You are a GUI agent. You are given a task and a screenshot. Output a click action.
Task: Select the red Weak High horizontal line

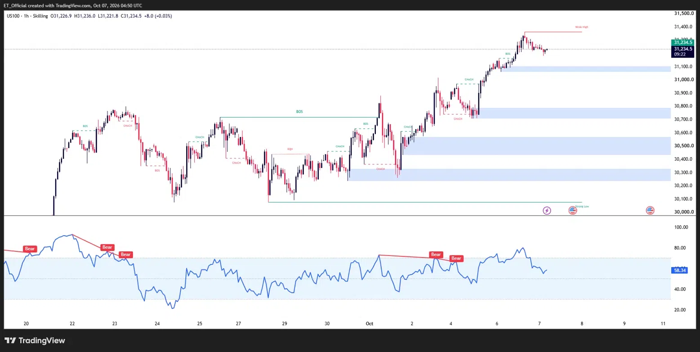point(553,32)
